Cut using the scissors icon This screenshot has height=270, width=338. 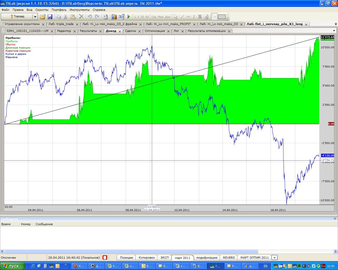pyautogui.click(x=65, y=17)
